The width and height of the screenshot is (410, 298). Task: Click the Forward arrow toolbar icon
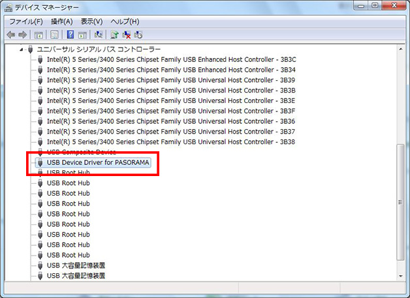coord(22,35)
